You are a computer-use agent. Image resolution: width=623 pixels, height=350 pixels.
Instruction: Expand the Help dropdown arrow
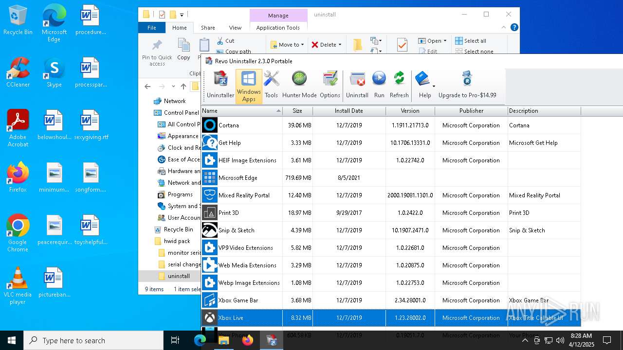tap(434, 86)
